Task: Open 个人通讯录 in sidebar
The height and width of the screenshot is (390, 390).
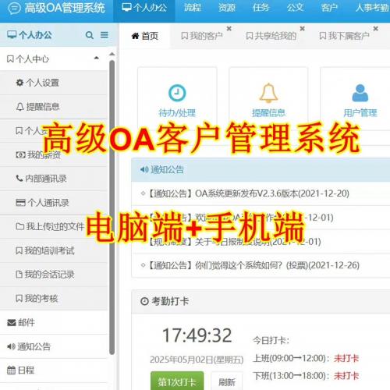Action: (54, 203)
